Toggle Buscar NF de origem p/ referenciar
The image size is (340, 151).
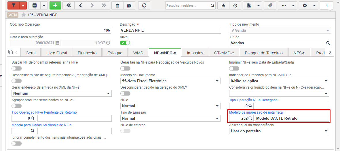click(x=17, y=68)
